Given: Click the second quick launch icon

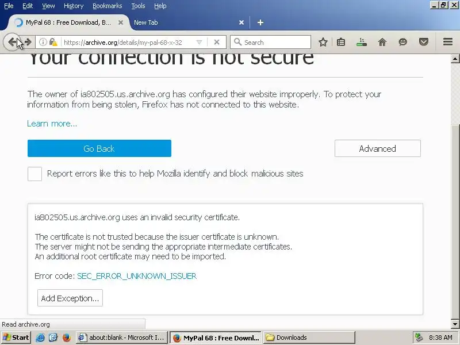Looking at the screenshot, I should click(x=53, y=338).
